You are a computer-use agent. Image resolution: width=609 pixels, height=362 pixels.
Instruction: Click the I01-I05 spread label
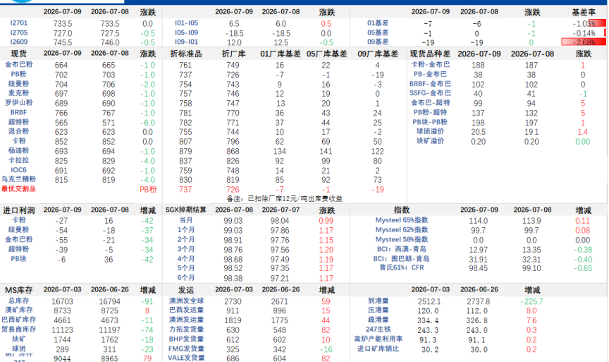click(x=186, y=23)
